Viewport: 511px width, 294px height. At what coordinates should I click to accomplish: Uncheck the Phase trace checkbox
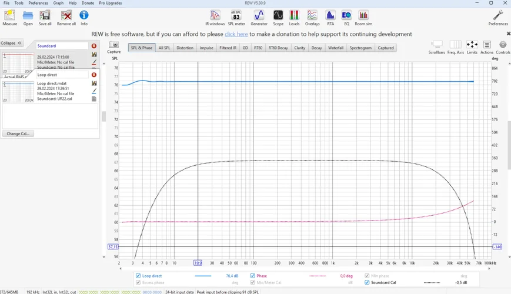tap(253, 276)
